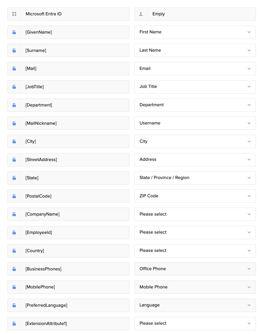262x334 pixels.
Task: Click the lock icon beside [ExtensionAttribute1]
Action: [14, 324]
